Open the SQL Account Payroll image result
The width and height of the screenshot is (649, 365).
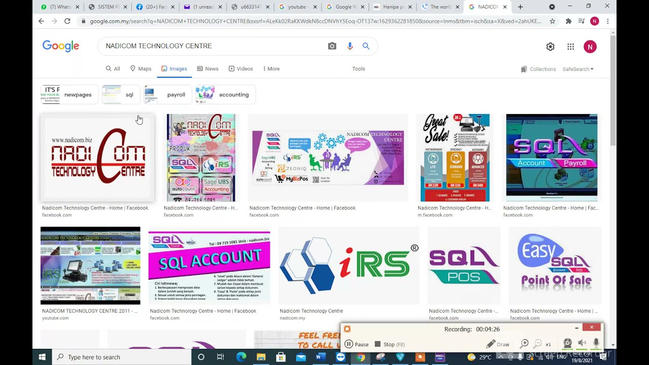click(x=552, y=158)
